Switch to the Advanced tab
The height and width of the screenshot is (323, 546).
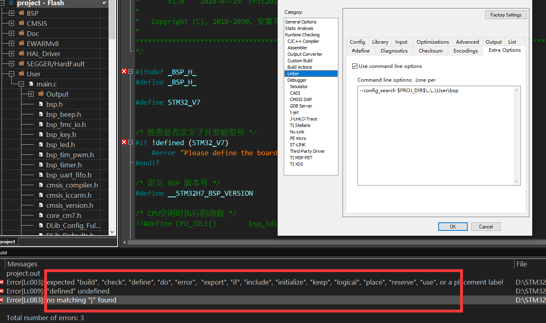click(x=467, y=42)
